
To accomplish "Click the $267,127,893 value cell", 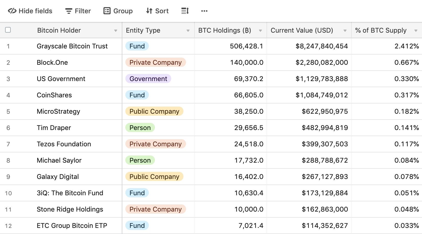I will [x=309, y=177].
